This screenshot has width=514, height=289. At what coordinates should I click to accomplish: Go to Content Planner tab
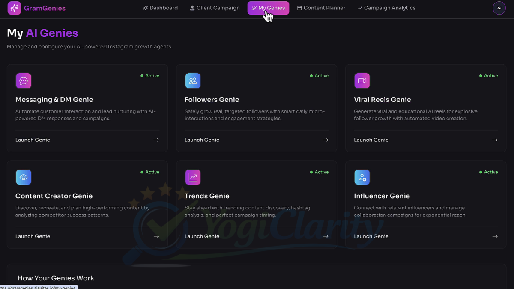pos(321,8)
